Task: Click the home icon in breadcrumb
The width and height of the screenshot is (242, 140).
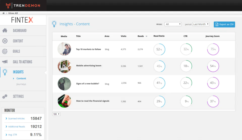Action: pos(3,13)
